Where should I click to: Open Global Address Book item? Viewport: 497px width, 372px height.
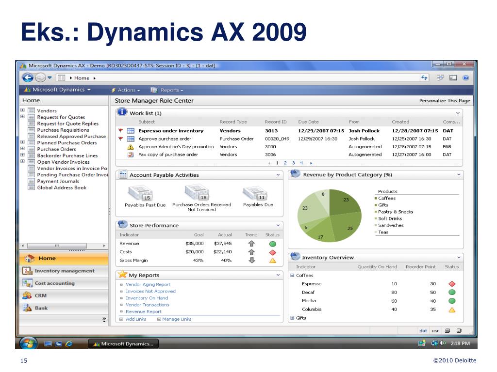(x=62, y=187)
